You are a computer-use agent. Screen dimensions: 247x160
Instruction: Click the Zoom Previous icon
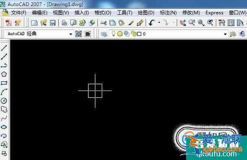click(210, 23)
